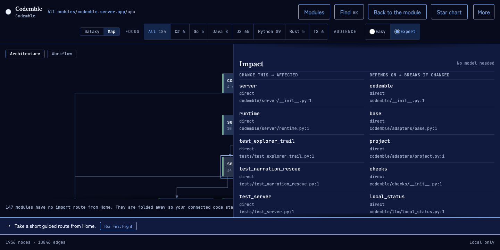Screen dimensions: 500x250
Task: Click the white Codemble logo circle
Action: coord(8,12)
